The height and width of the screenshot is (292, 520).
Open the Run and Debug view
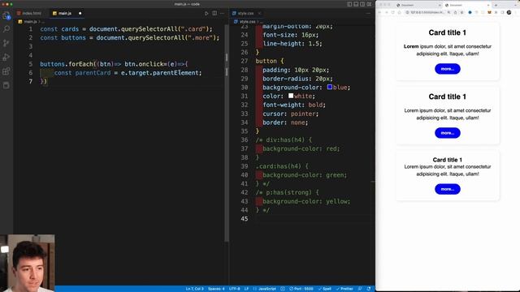coord(6,57)
